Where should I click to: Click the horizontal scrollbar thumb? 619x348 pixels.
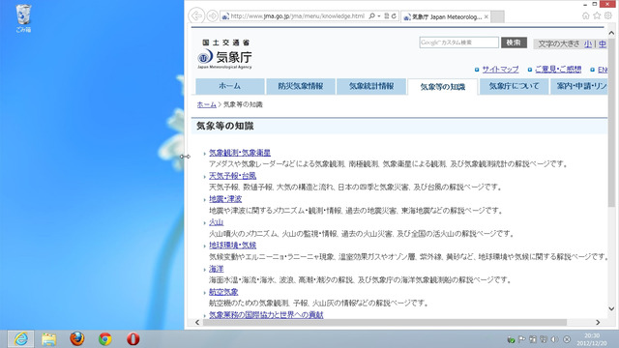click(385, 322)
